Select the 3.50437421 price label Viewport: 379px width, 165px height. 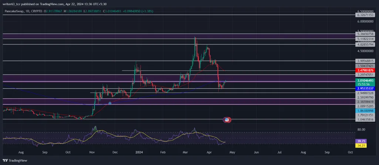point(365,66)
